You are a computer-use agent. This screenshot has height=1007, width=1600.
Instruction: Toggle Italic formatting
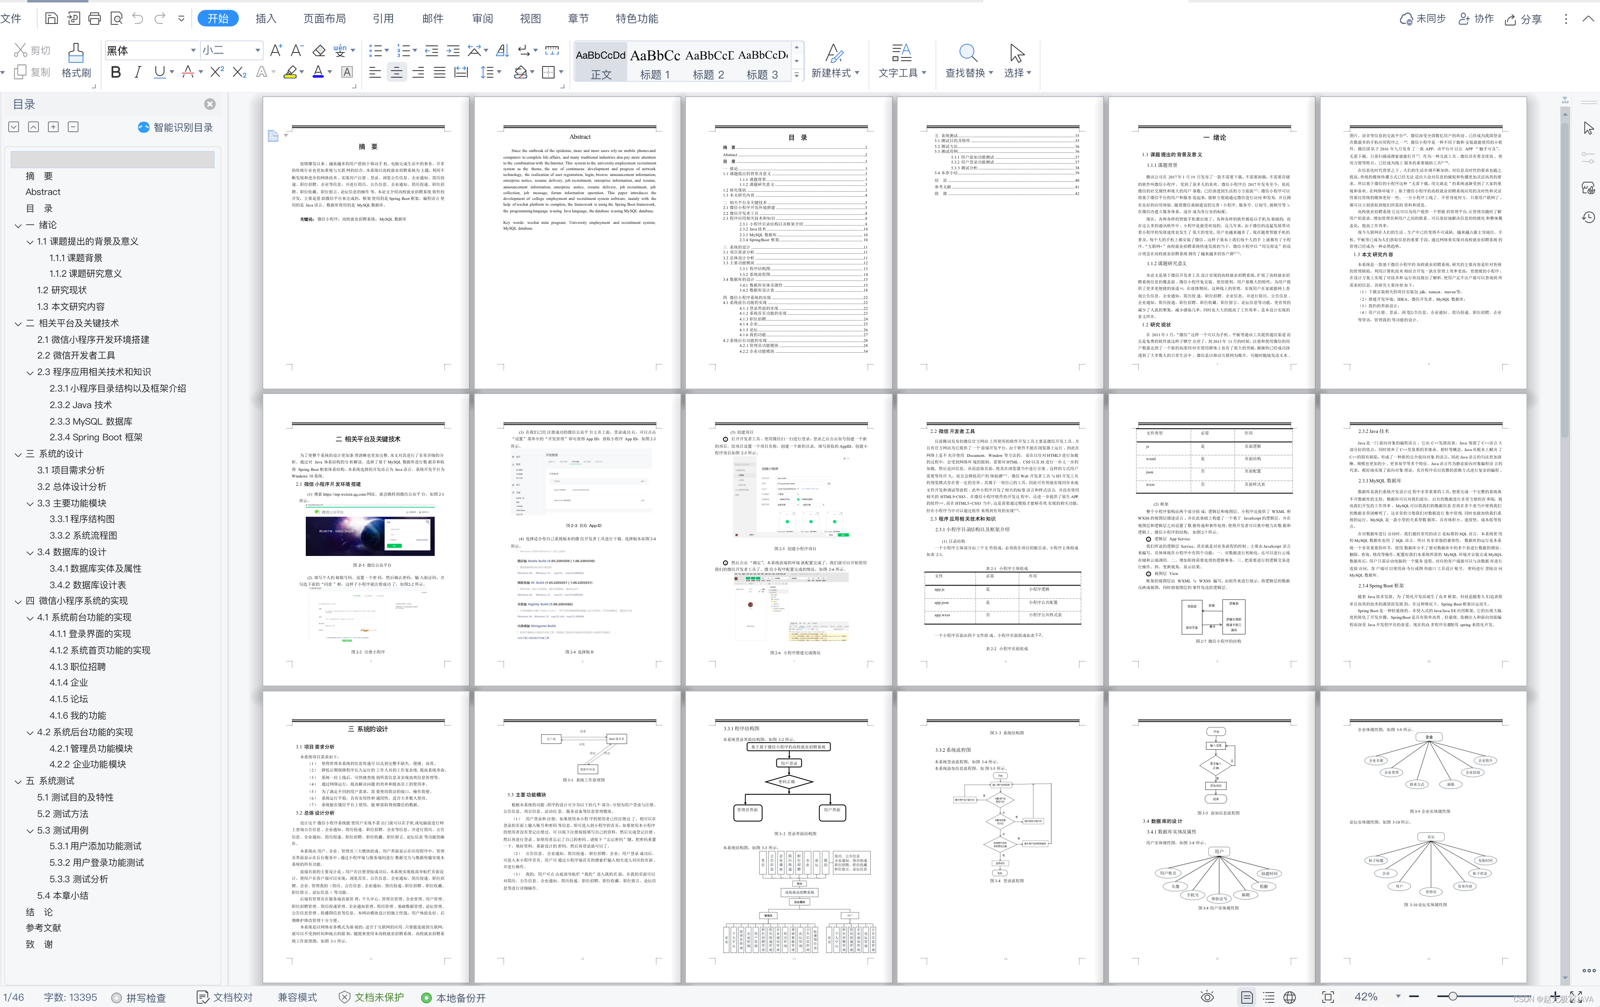click(x=138, y=72)
